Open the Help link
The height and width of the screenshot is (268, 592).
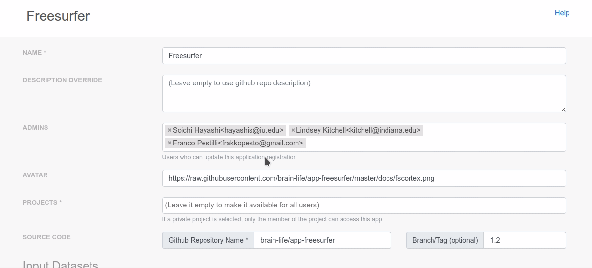562,13
